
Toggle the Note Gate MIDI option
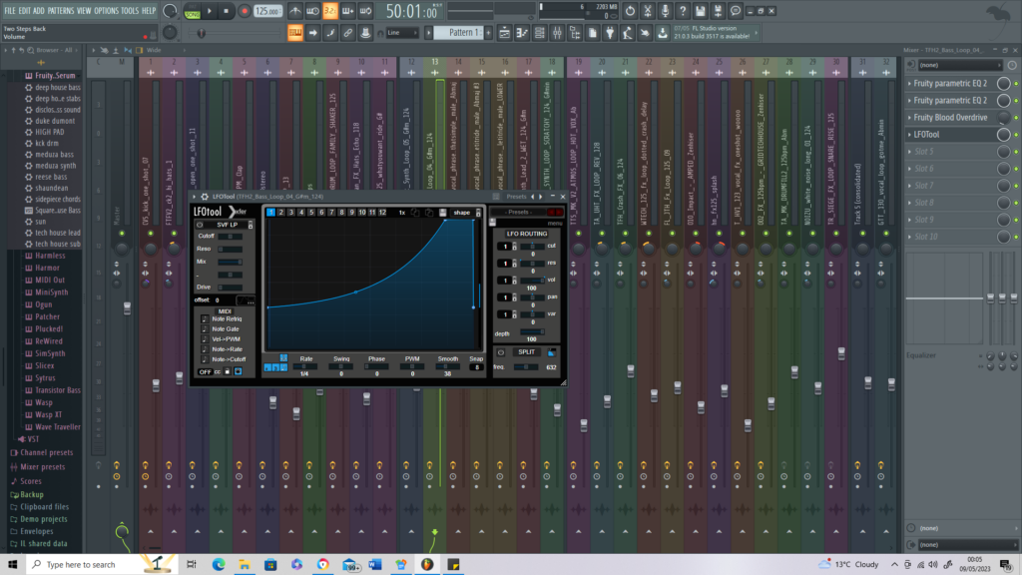205,329
